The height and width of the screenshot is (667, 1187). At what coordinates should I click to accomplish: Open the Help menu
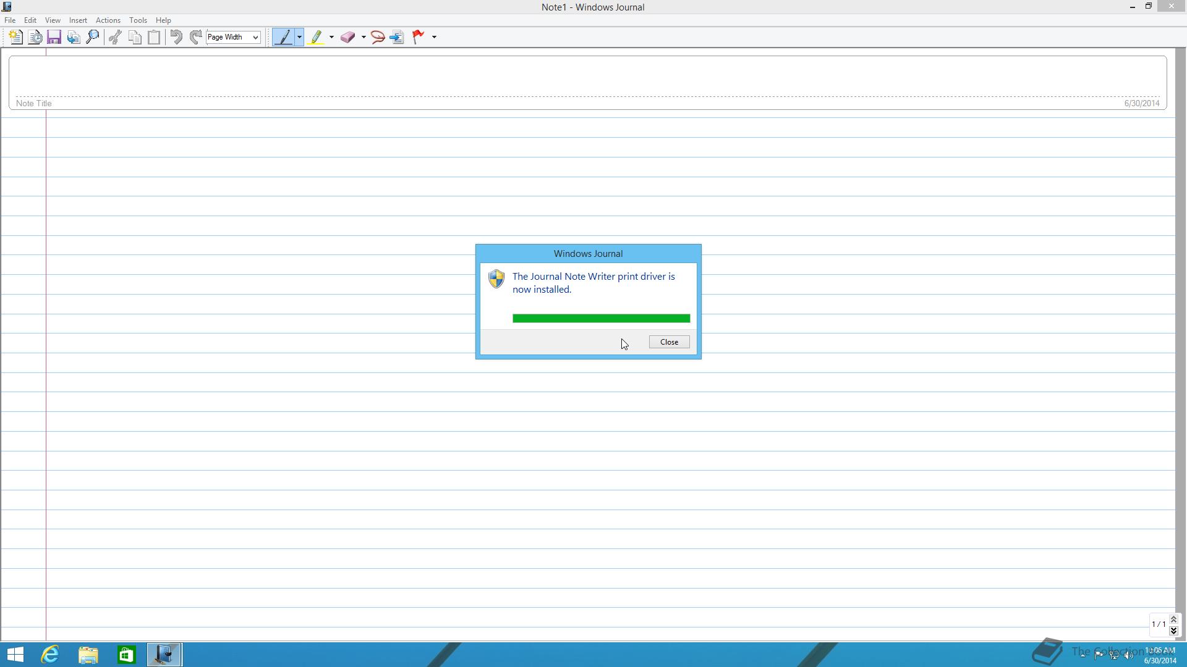click(163, 20)
